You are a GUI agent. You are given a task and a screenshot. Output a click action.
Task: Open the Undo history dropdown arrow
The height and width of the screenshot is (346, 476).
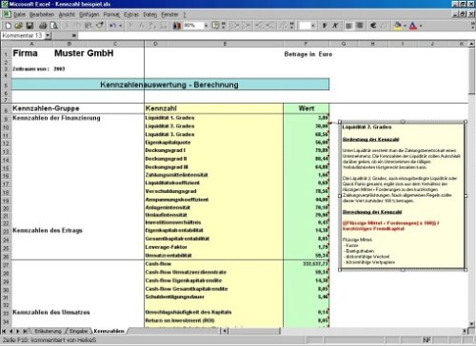[x=120, y=26]
